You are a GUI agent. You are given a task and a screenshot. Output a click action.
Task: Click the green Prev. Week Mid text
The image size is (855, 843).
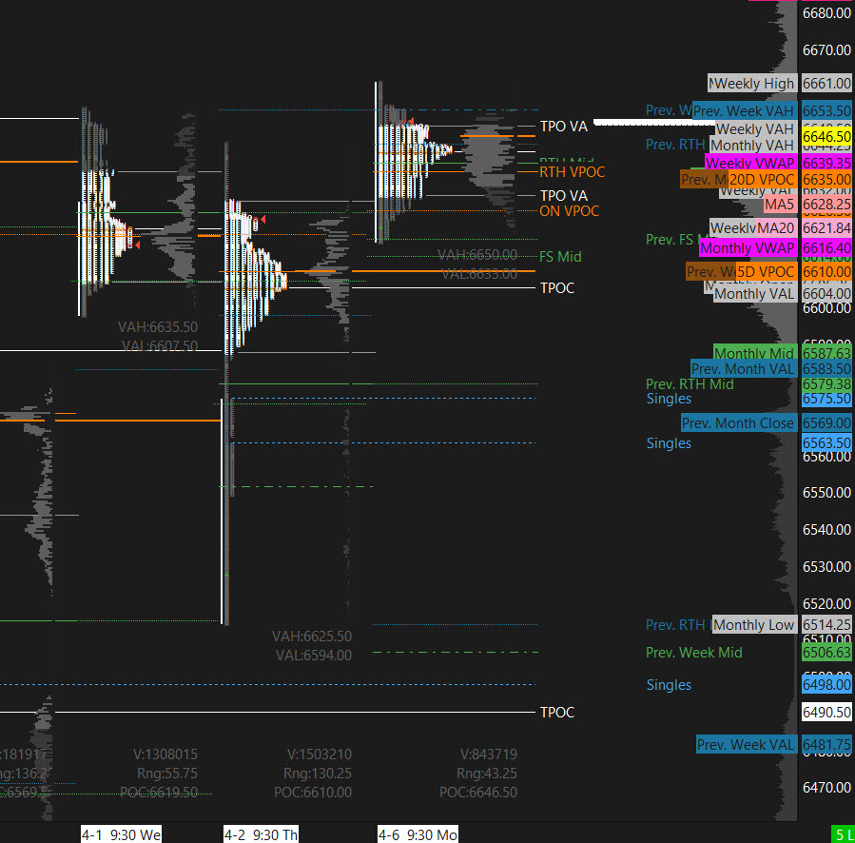click(x=693, y=653)
